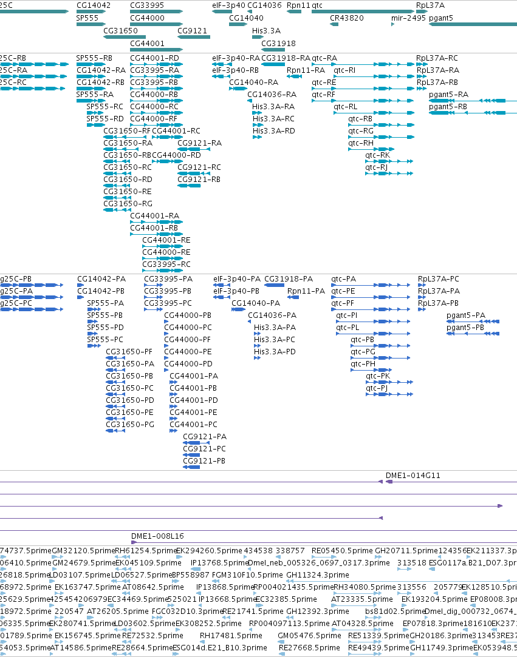Select protein SP555-PC
Screen dimensions: 517x657
pos(105,340)
